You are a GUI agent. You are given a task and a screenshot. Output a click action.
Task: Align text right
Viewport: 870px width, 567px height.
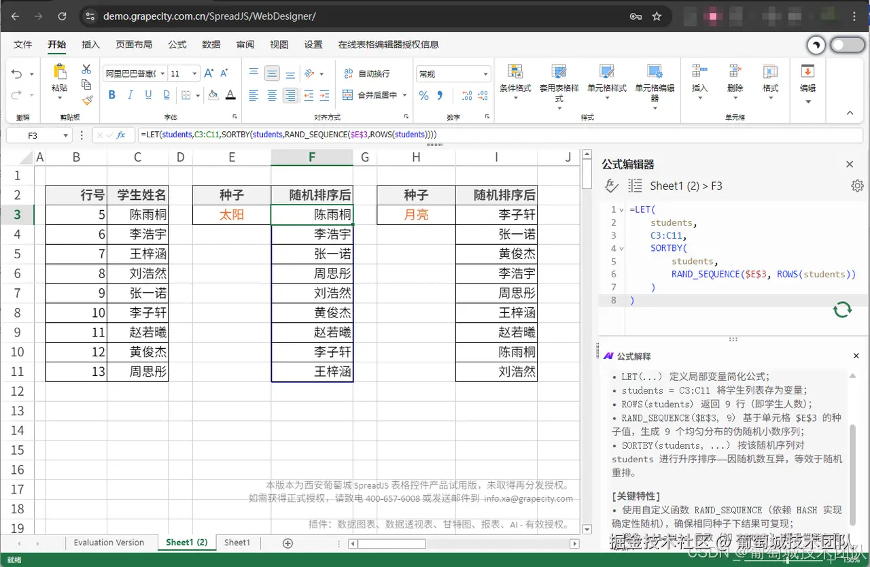click(290, 95)
